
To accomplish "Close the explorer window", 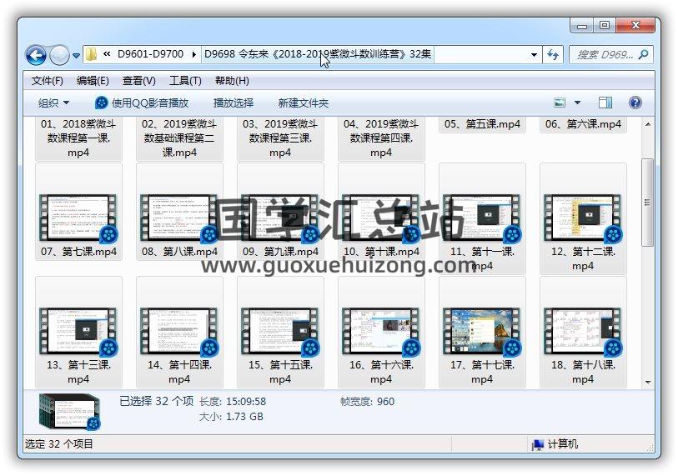I will 635,26.
